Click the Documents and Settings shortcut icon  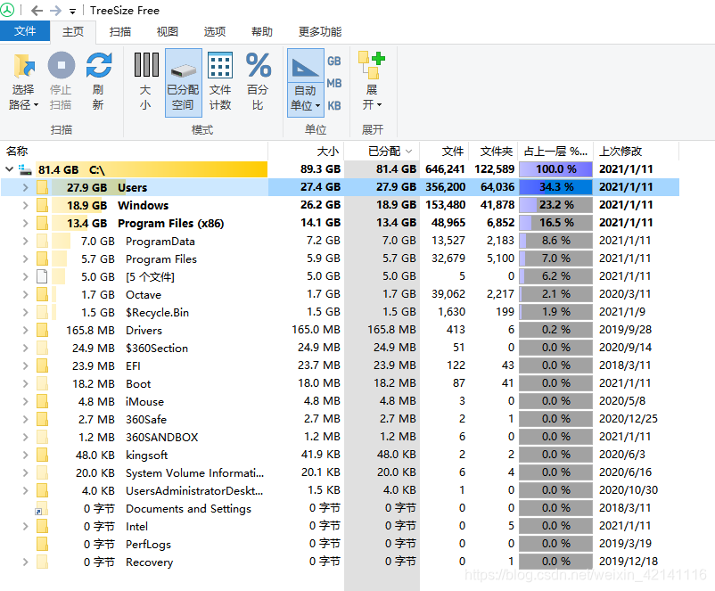click(x=42, y=508)
